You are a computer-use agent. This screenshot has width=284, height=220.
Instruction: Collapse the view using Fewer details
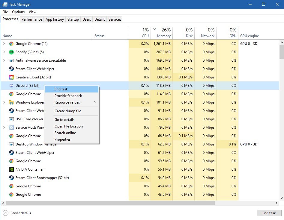[x=17, y=213]
